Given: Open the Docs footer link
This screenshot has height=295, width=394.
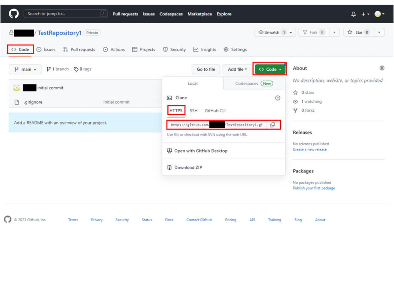Looking at the screenshot, I should pyautogui.click(x=169, y=220).
